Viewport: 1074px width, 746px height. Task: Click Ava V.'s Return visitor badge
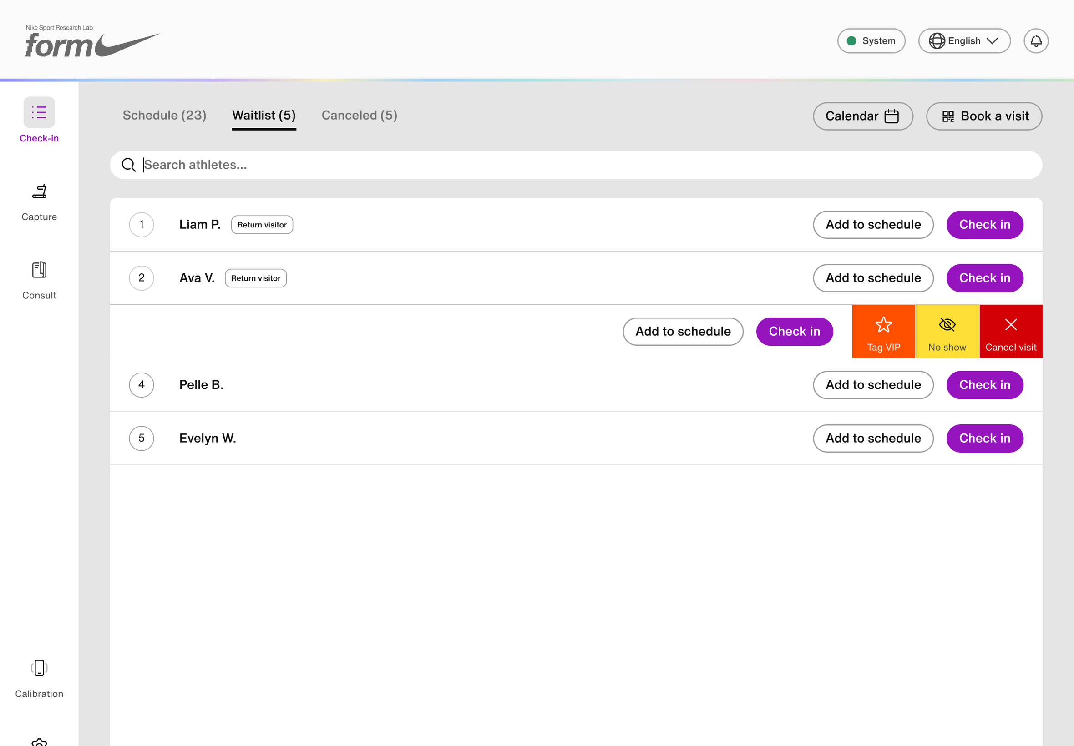click(x=255, y=278)
